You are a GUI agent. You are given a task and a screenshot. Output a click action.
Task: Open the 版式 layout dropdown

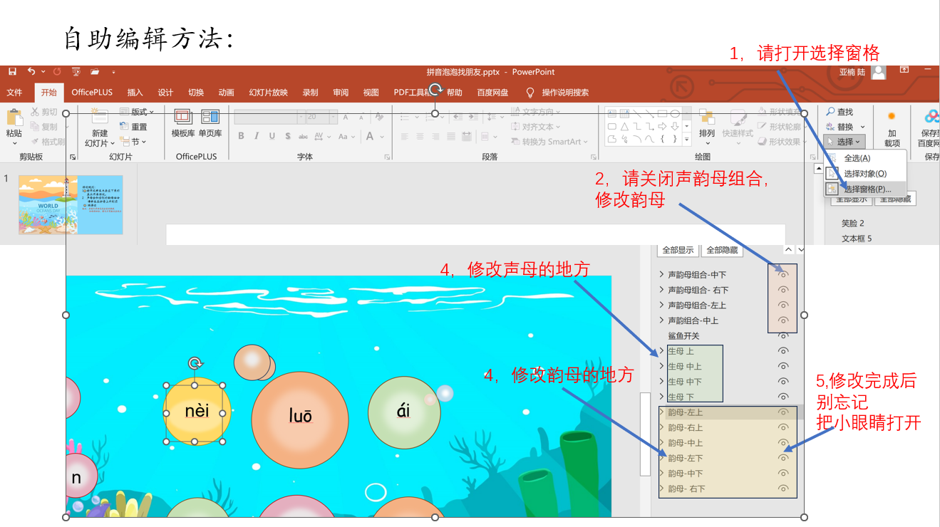coord(138,112)
